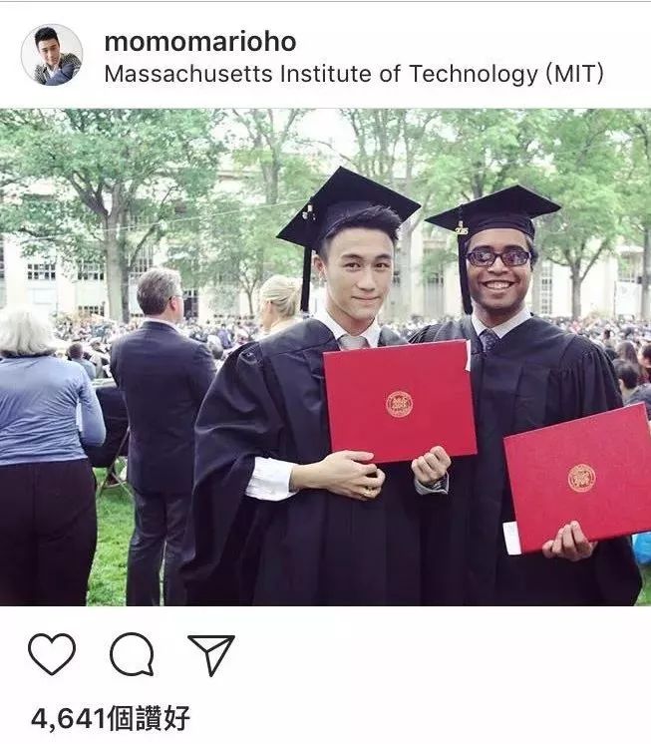The width and height of the screenshot is (651, 744).
Task: Tap the left graduate's black mortarboard cap
Action: tap(349, 206)
